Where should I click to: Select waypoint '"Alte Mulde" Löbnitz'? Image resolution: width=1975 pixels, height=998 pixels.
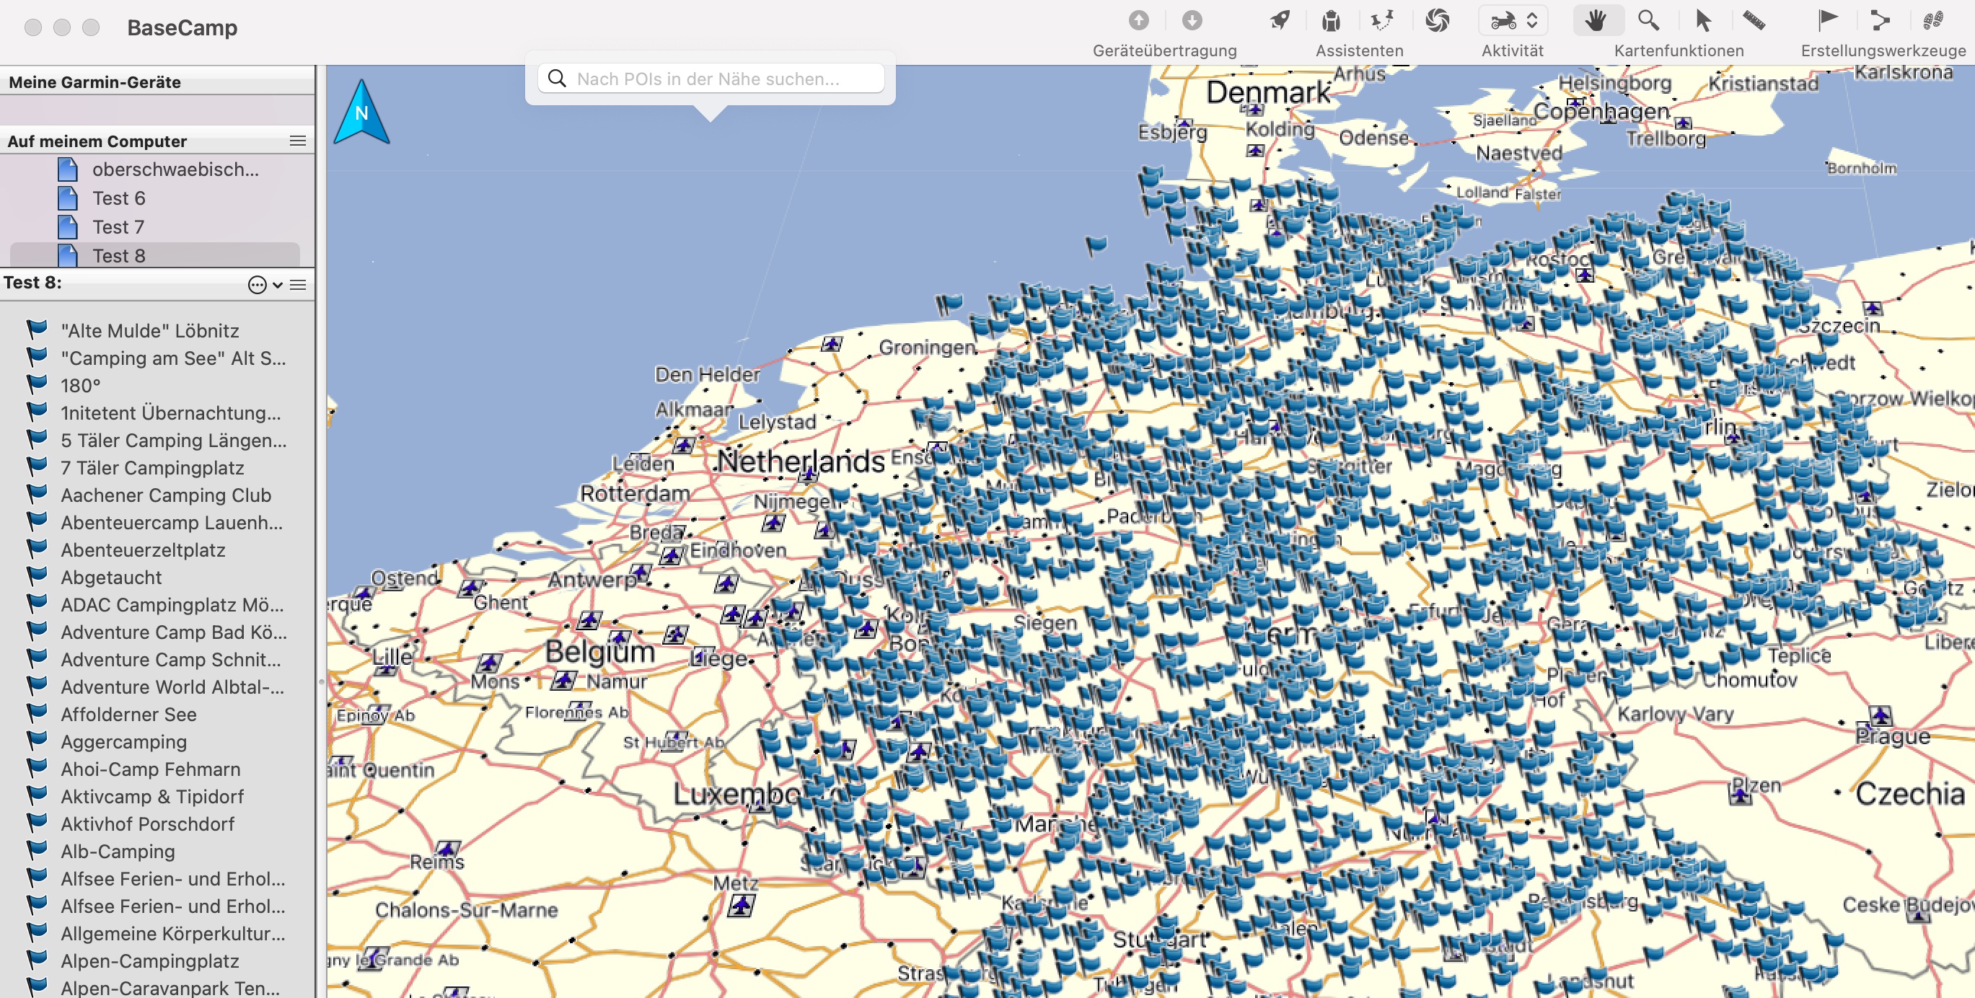149,330
